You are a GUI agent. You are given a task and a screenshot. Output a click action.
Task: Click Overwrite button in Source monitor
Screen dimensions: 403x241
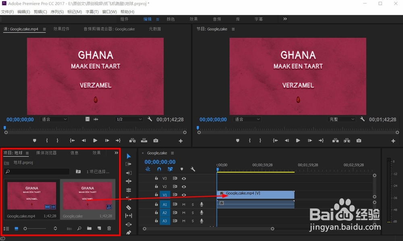coord(144,140)
